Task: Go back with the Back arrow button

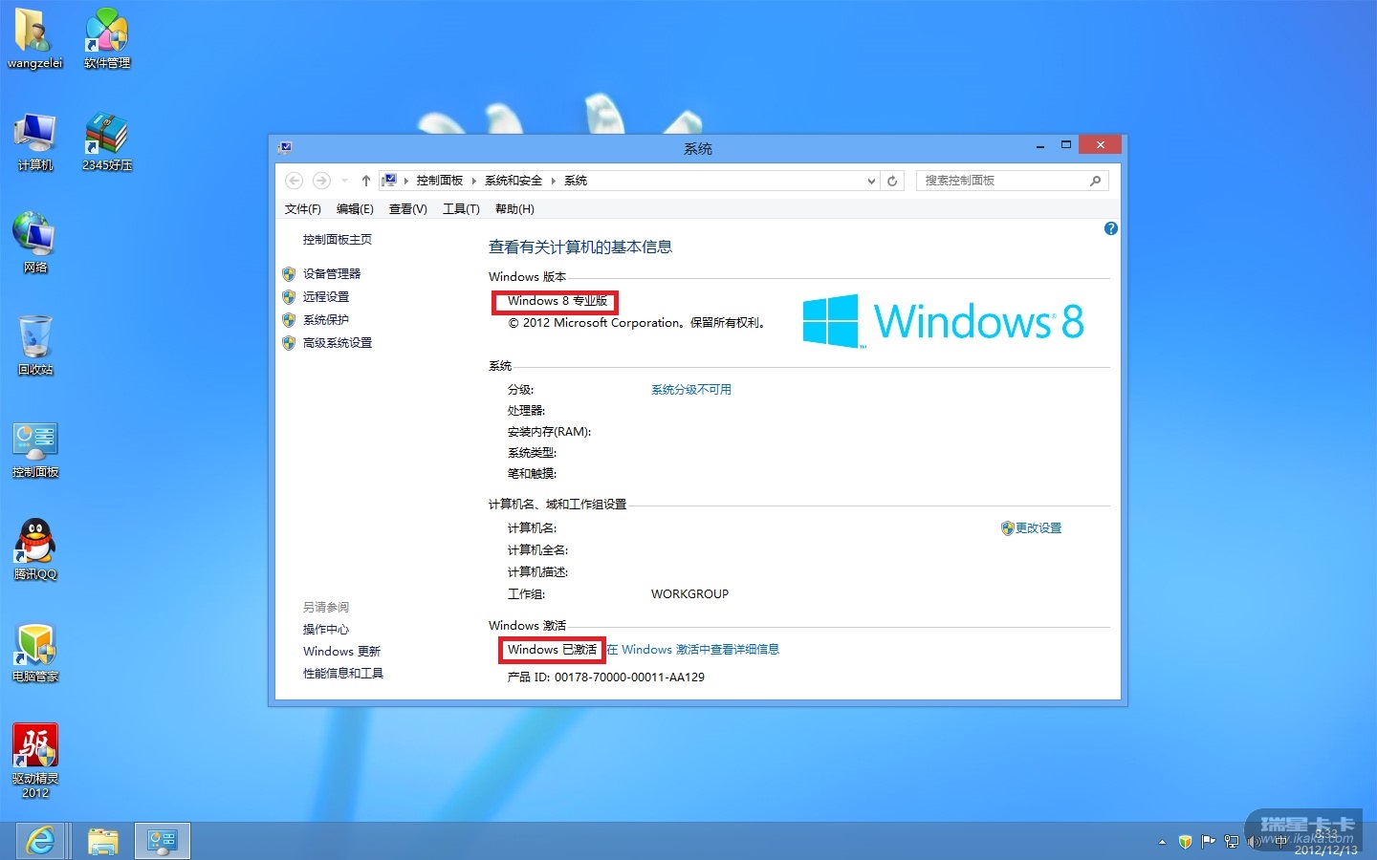Action: tap(295, 181)
